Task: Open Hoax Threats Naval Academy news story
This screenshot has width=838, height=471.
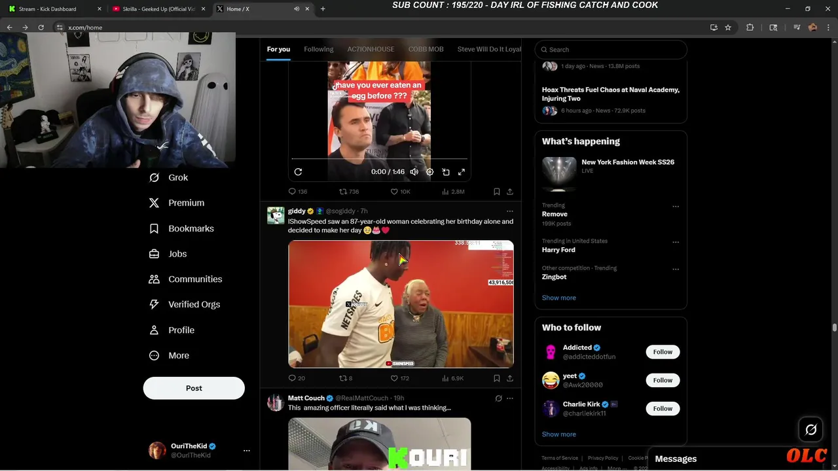Action: (x=611, y=94)
